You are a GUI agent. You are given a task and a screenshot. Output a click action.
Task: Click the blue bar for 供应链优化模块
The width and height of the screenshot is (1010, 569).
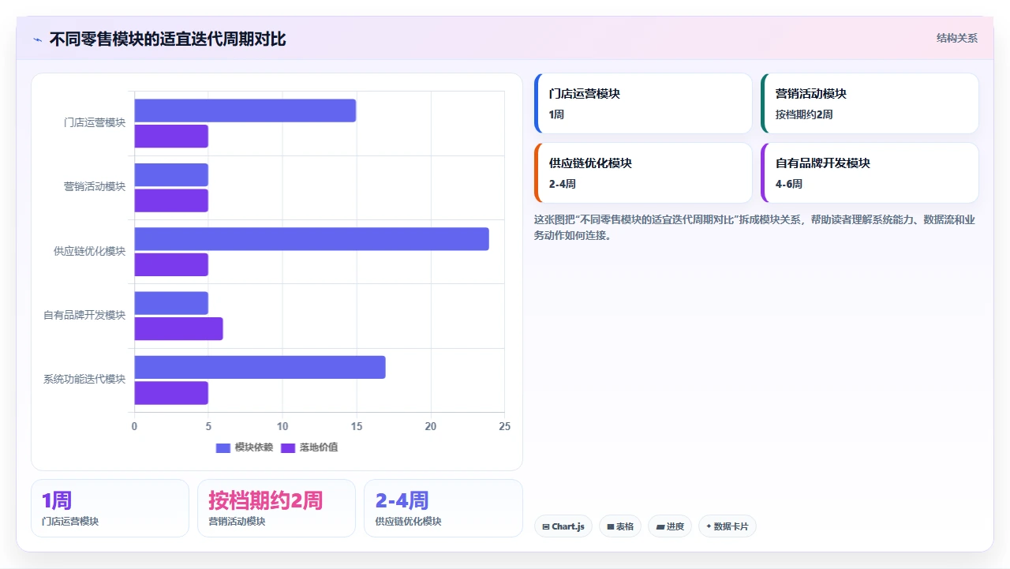[312, 239]
